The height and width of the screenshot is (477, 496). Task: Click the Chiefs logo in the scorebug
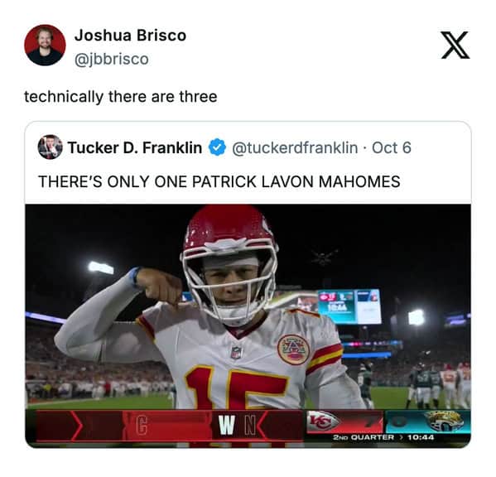pos(323,421)
